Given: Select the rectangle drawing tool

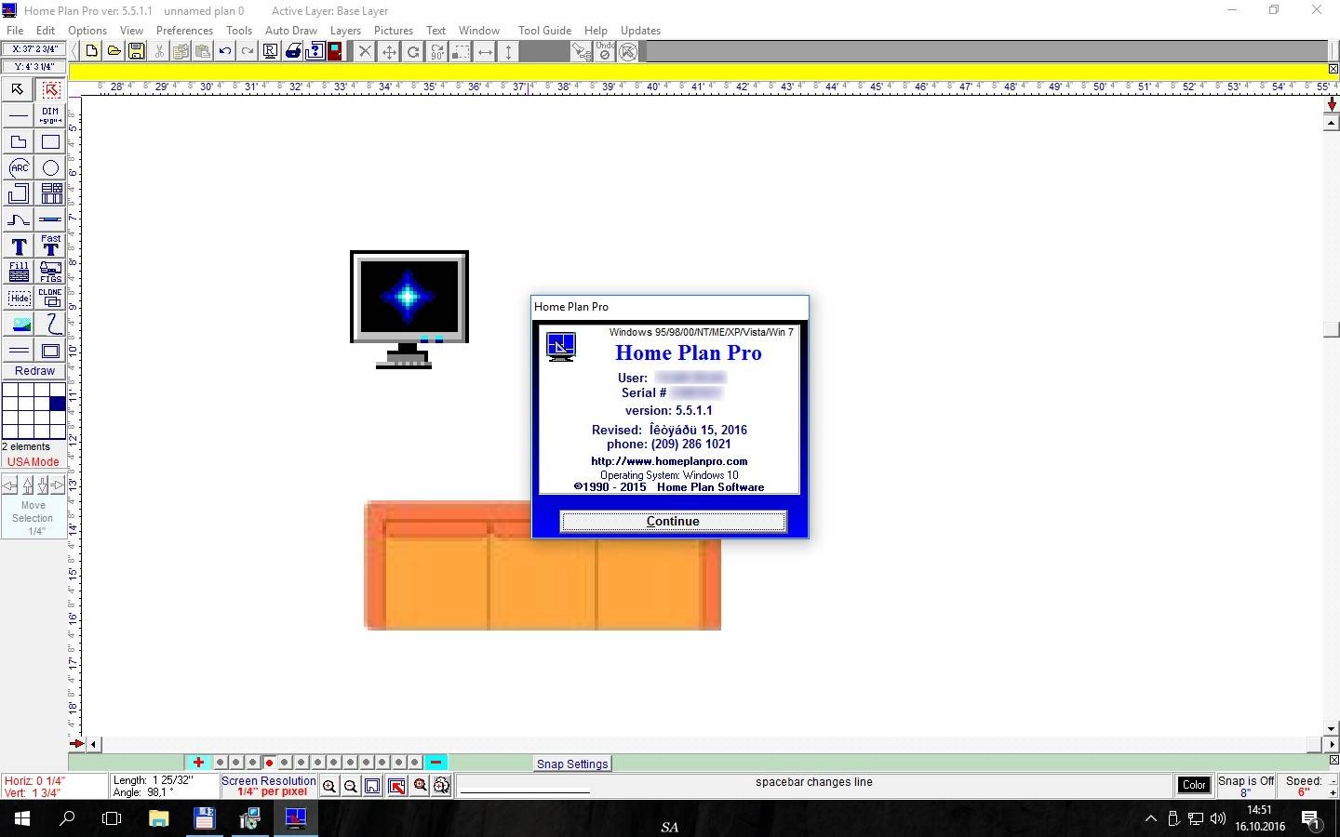Looking at the screenshot, I should [x=50, y=141].
